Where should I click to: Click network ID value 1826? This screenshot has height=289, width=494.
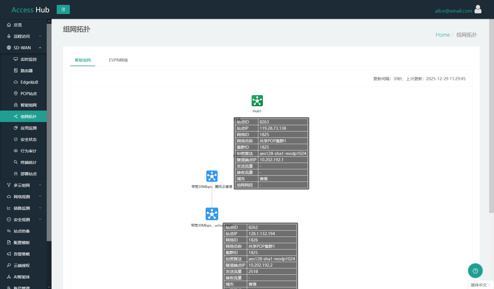click(x=253, y=240)
